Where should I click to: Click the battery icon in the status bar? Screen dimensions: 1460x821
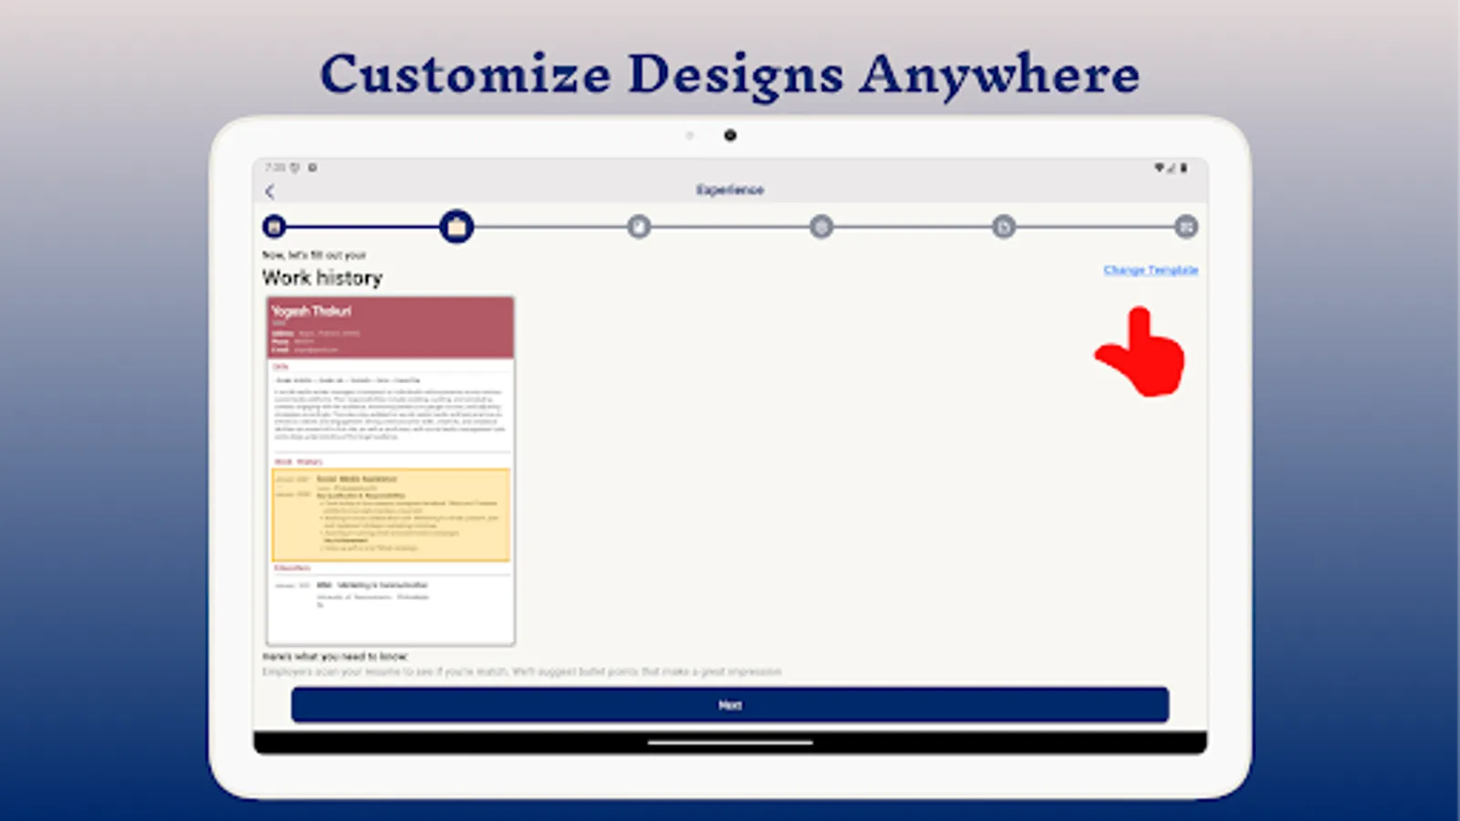point(1184,168)
